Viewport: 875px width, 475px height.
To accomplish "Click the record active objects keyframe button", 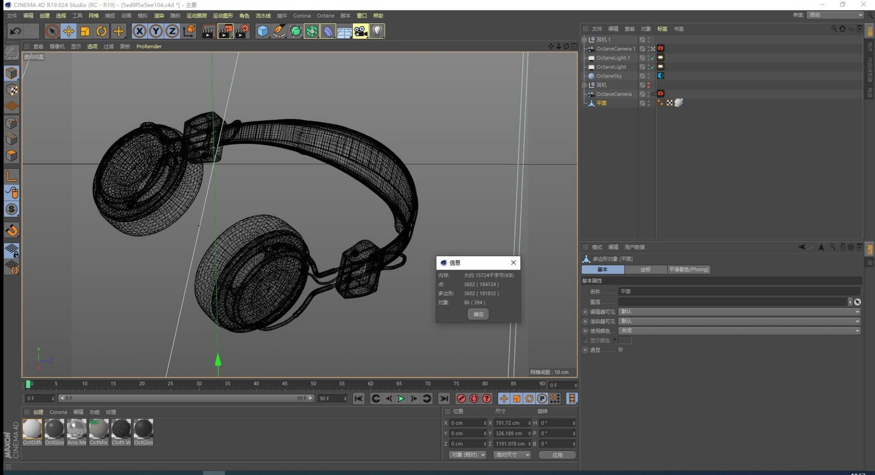I will [x=461, y=399].
